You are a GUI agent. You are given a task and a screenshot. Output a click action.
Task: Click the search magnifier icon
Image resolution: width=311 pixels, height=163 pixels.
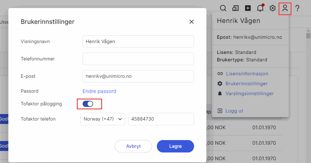[x=223, y=8]
